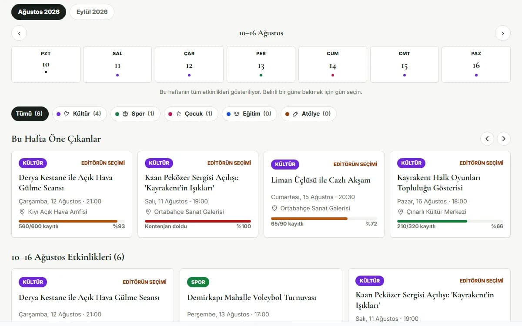Viewport: 522px width, 326px height.
Task: Click the graduation cap icon on Eğitim filter
Action: click(237, 114)
